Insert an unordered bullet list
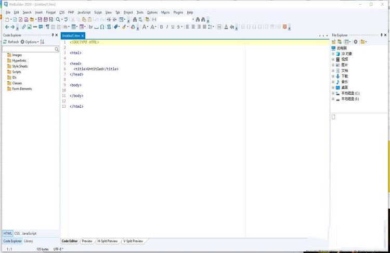The width and height of the screenshot is (390, 253). click(53, 27)
